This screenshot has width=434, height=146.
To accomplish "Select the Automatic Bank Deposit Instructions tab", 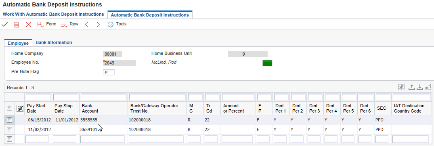I will [150, 15].
